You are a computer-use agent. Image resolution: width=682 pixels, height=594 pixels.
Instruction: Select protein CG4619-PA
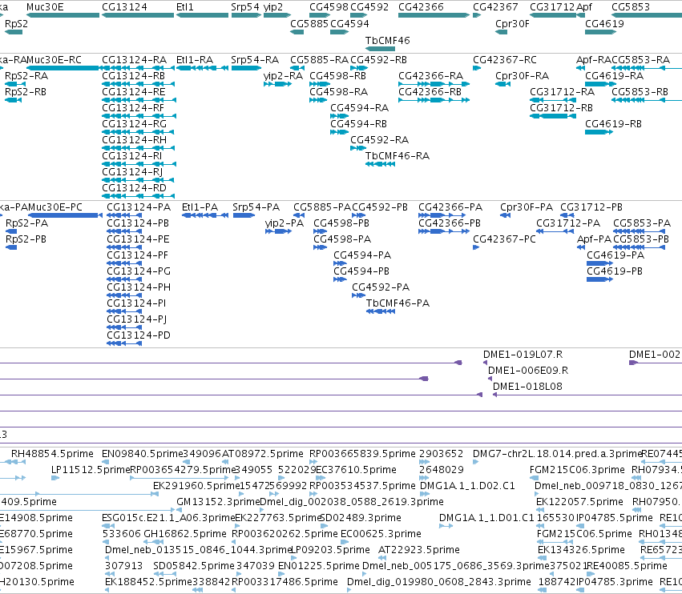point(615,255)
